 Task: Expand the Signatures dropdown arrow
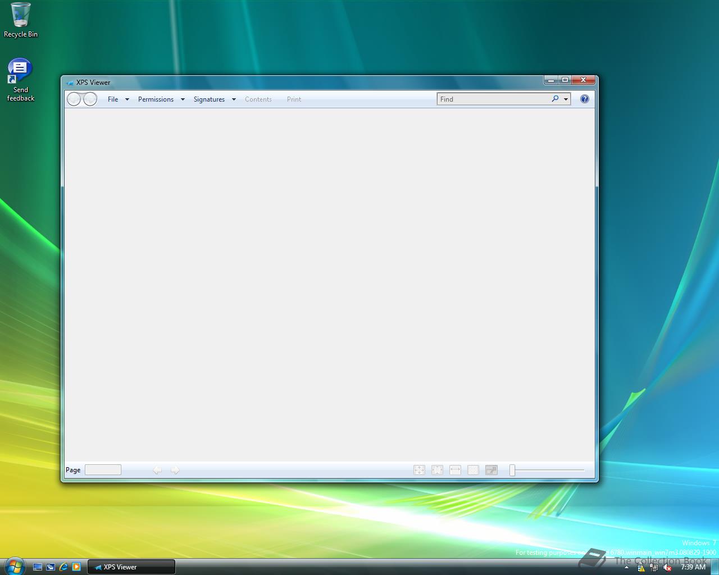click(234, 99)
